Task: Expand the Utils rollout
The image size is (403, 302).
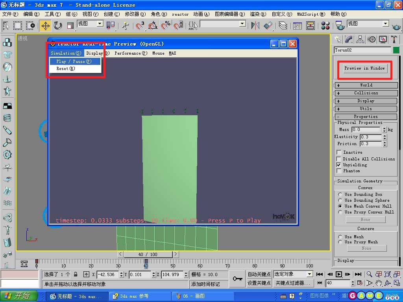Action: click(366, 109)
